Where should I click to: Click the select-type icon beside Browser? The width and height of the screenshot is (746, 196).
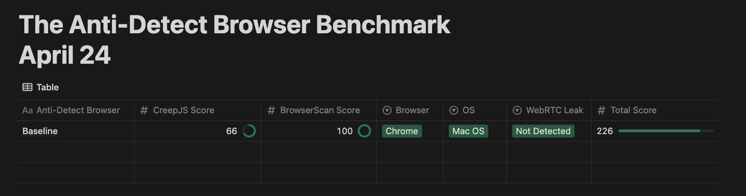tap(387, 110)
